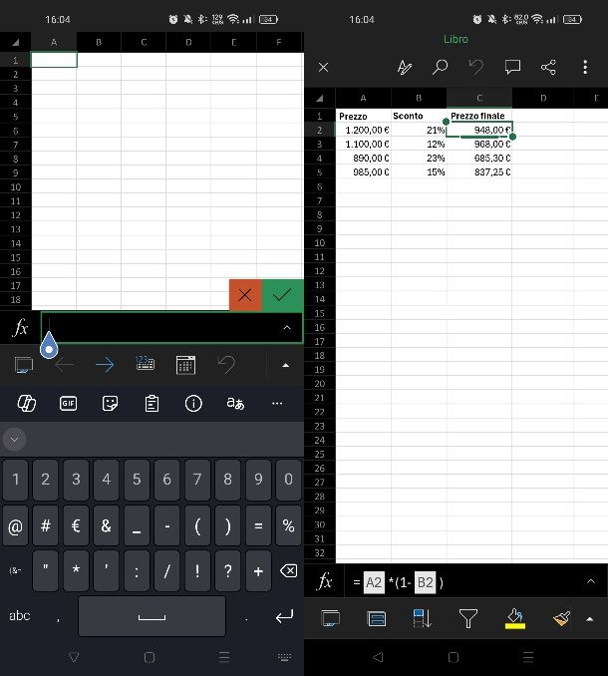The height and width of the screenshot is (676, 608).
Task: Open the date picker calendar icon
Action: tap(185, 365)
